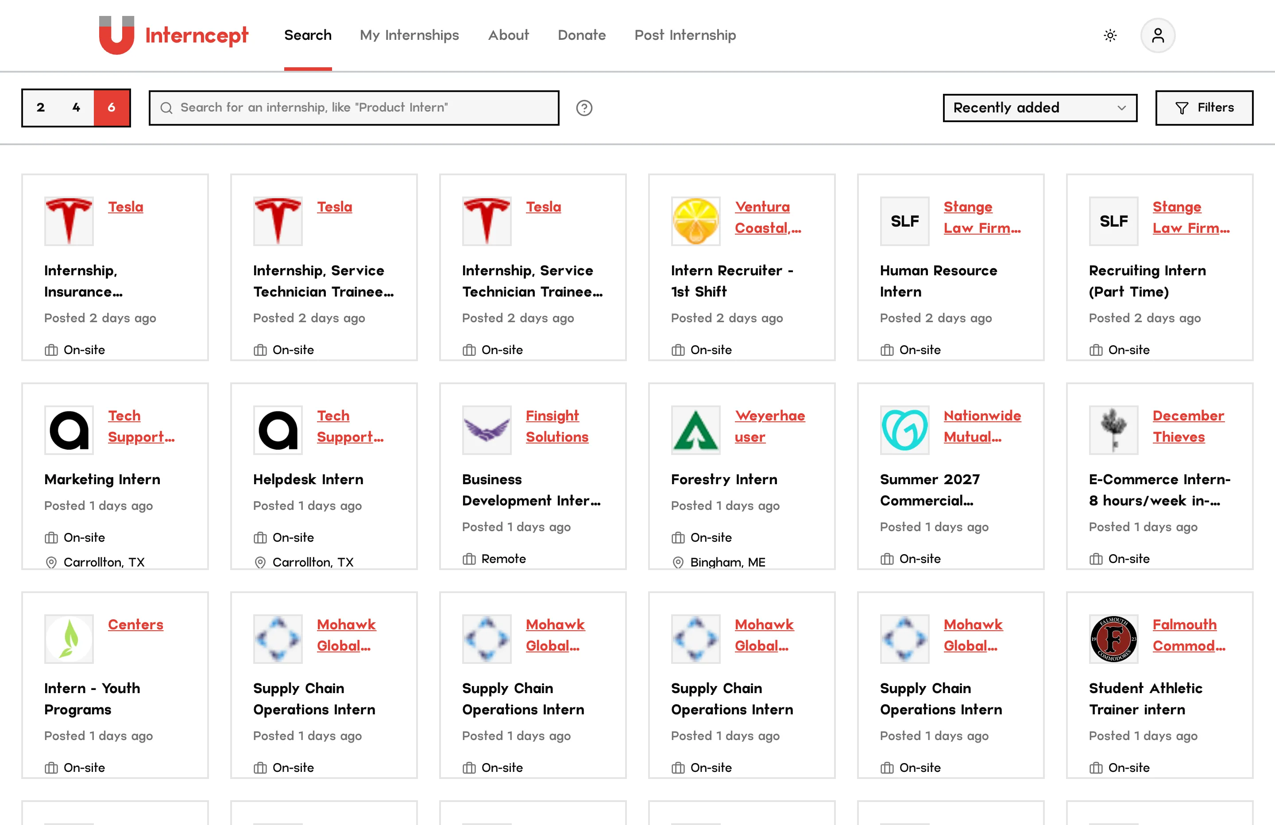Open the Forestry Intern listing card
Image resolution: width=1275 pixels, height=825 pixels.
click(742, 476)
